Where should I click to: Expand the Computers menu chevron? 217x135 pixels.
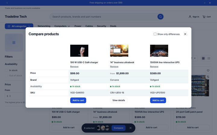click(x=69, y=26)
